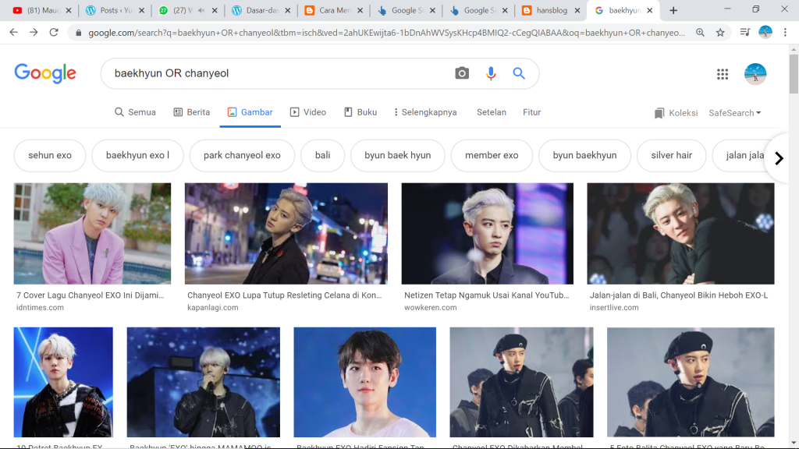Expand the SafeSearch dropdown

(734, 113)
